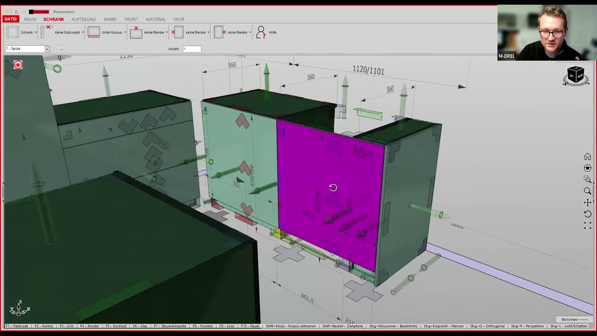The height and width of the screenshot is (336, 597).
Task: Click the Anzahl number input field
Action: click(x=192, y=49)
